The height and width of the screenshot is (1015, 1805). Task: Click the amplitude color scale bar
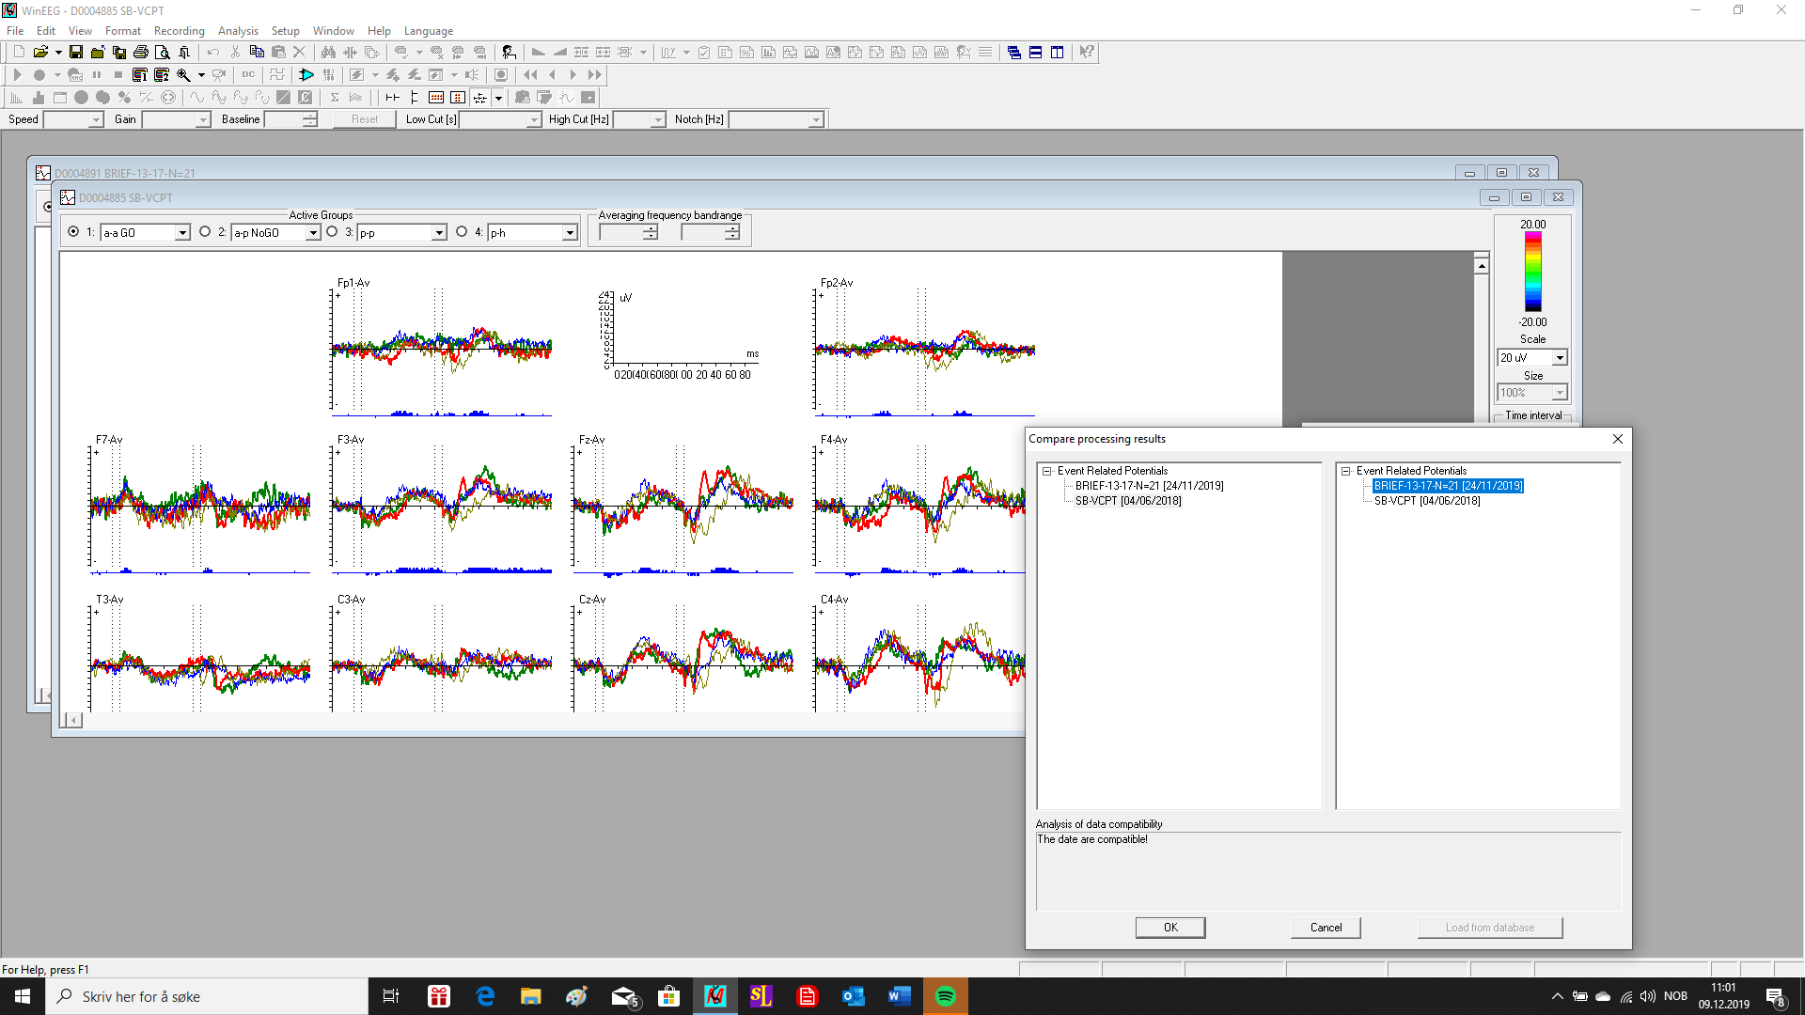click(x=1532, y=273)
